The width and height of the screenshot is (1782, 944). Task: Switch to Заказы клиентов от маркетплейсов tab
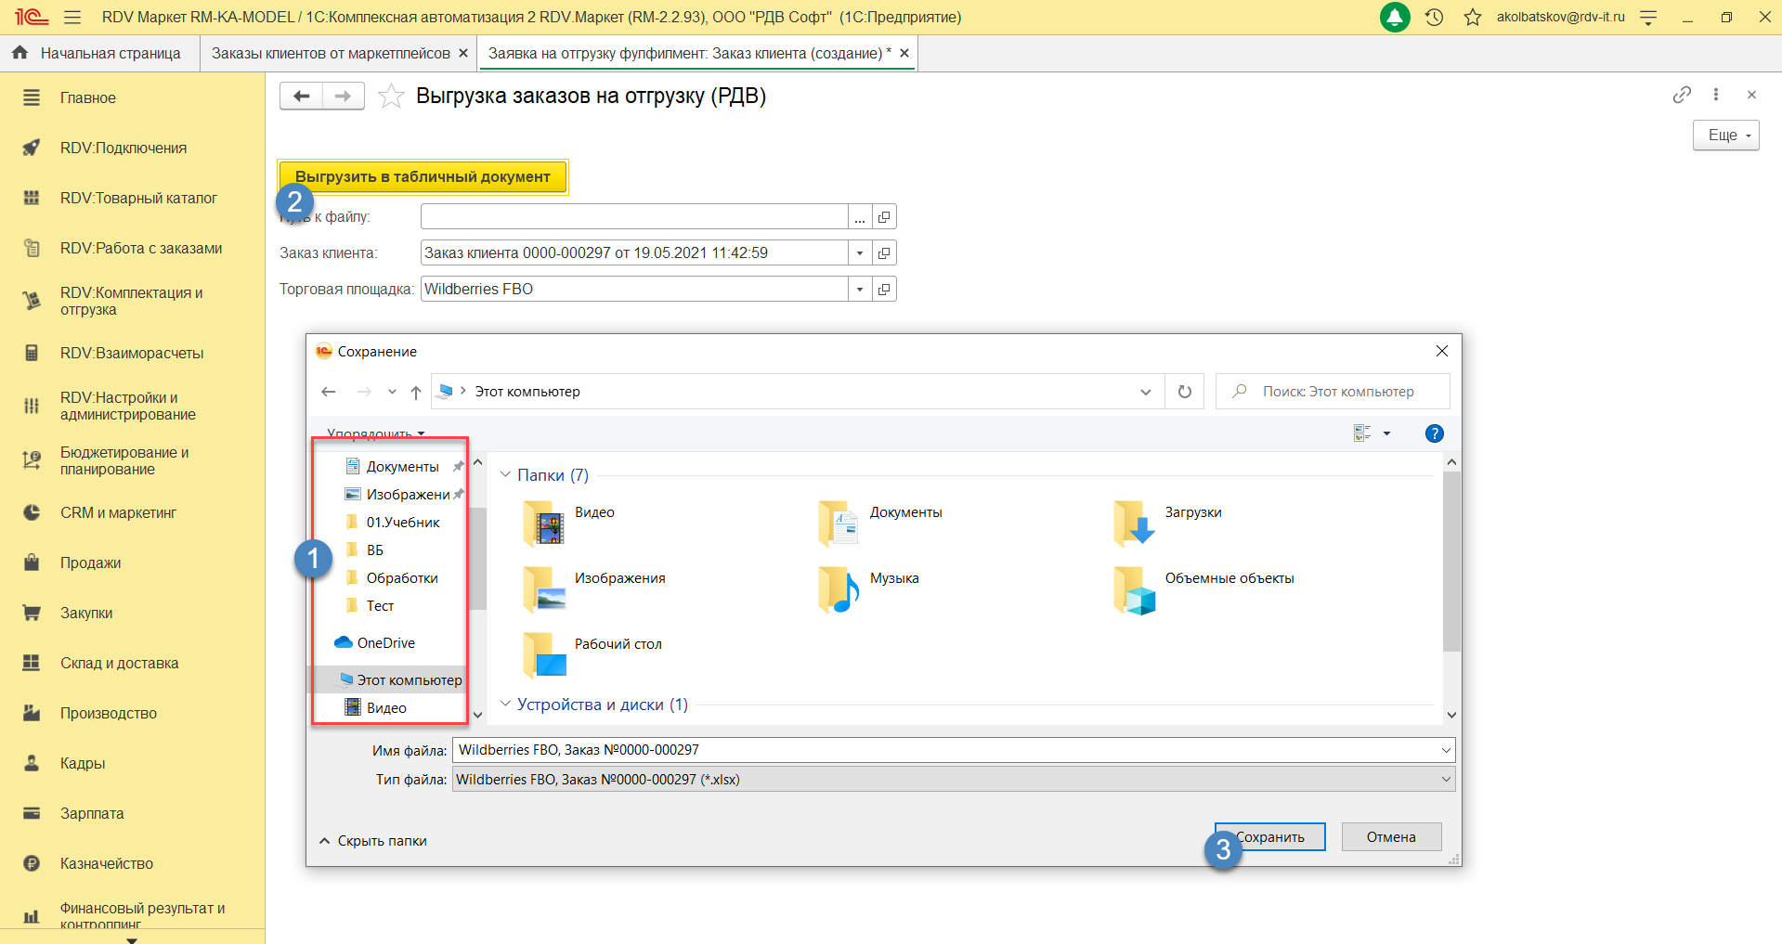331,54
